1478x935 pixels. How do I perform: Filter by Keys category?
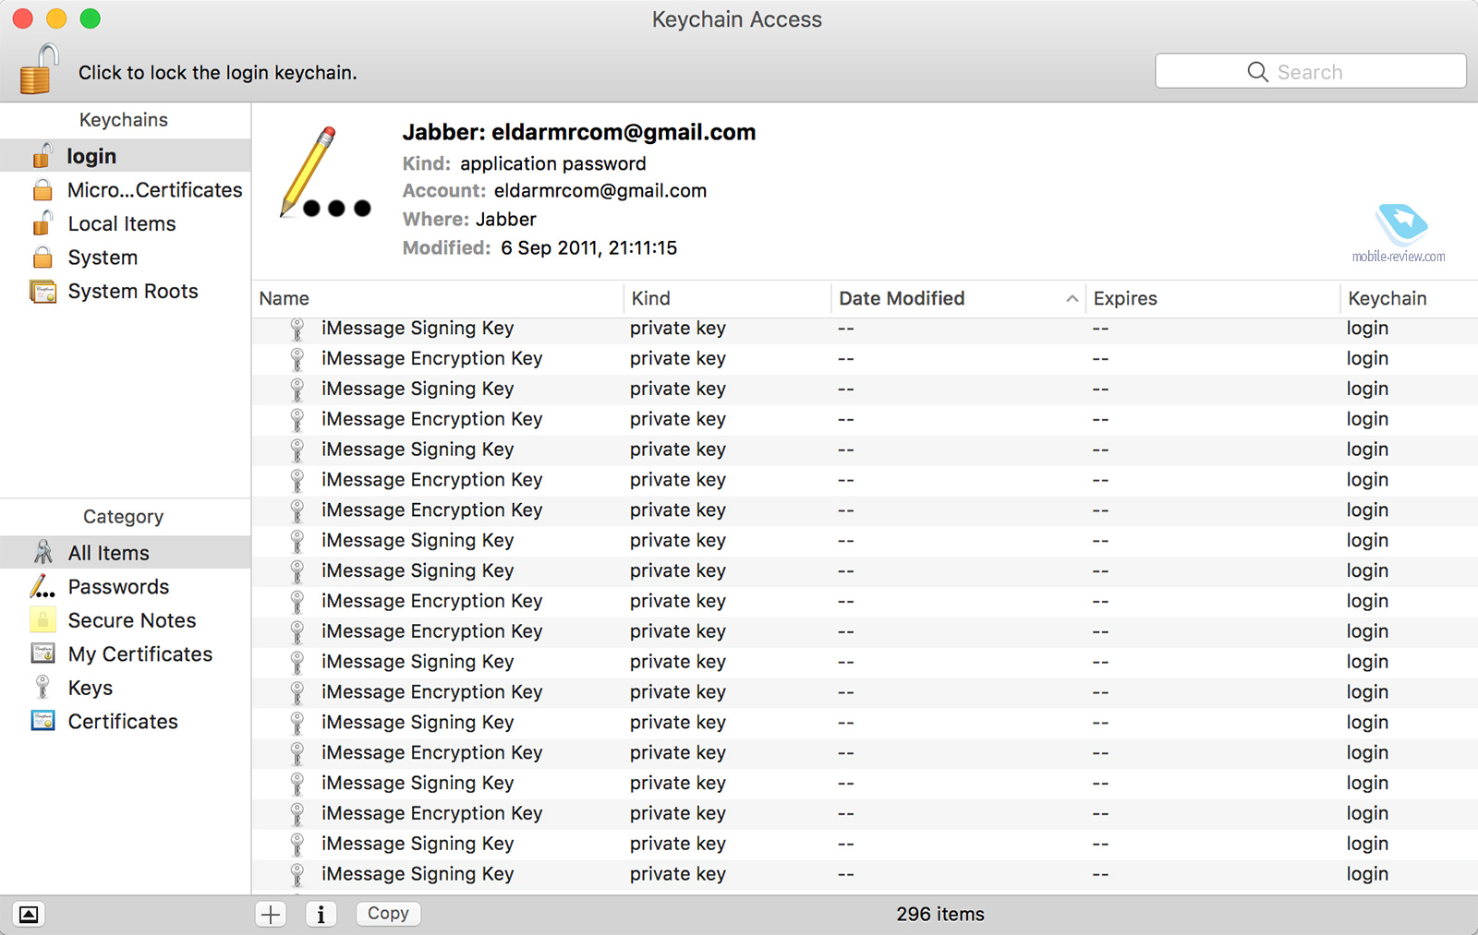pyautogui.click(x=90, y=689)
